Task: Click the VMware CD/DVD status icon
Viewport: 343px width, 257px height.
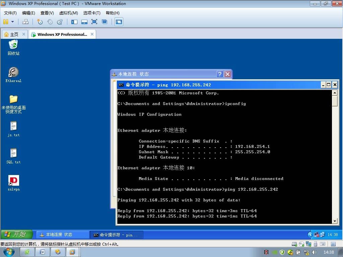Action: (x=301, y=244)
